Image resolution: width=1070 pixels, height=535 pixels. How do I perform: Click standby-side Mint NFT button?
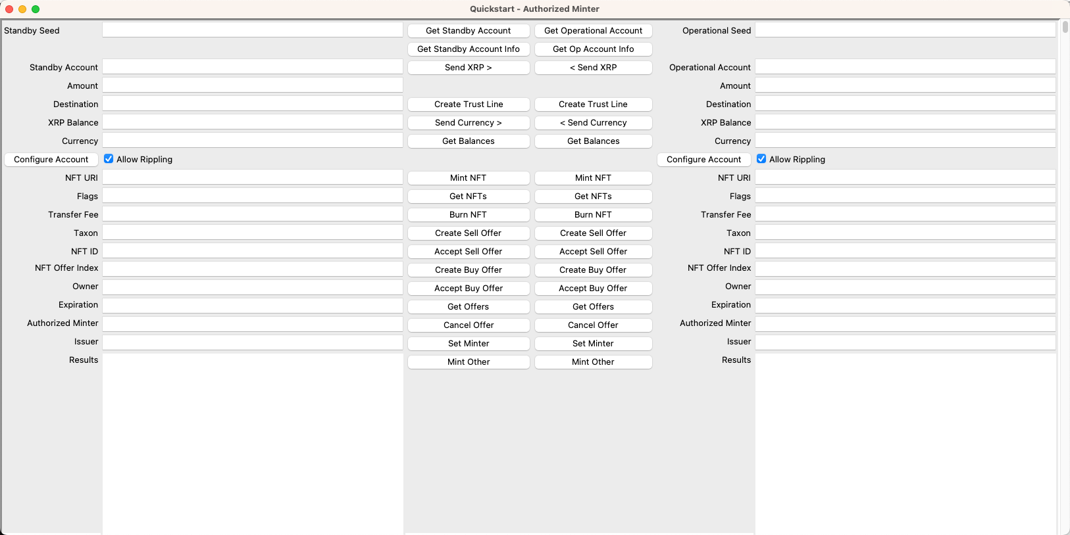coord(468,178)
